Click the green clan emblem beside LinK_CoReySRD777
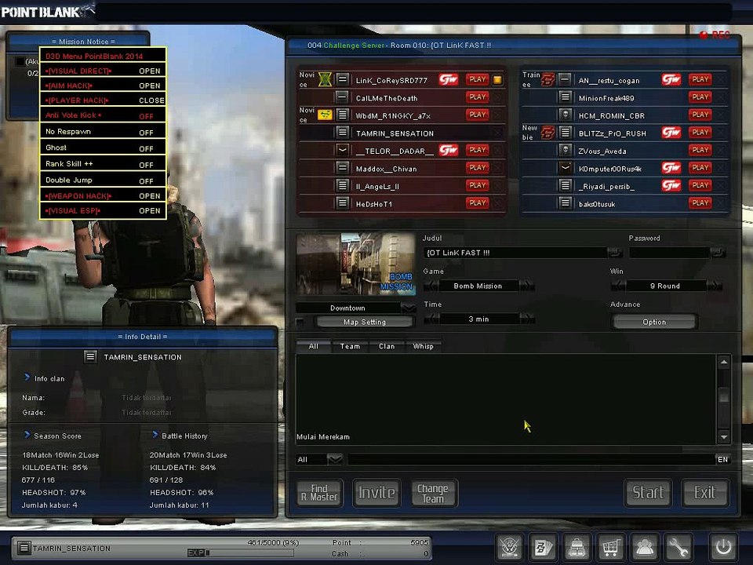The height and width of the screenshot is (565, 753). point(325,79)
